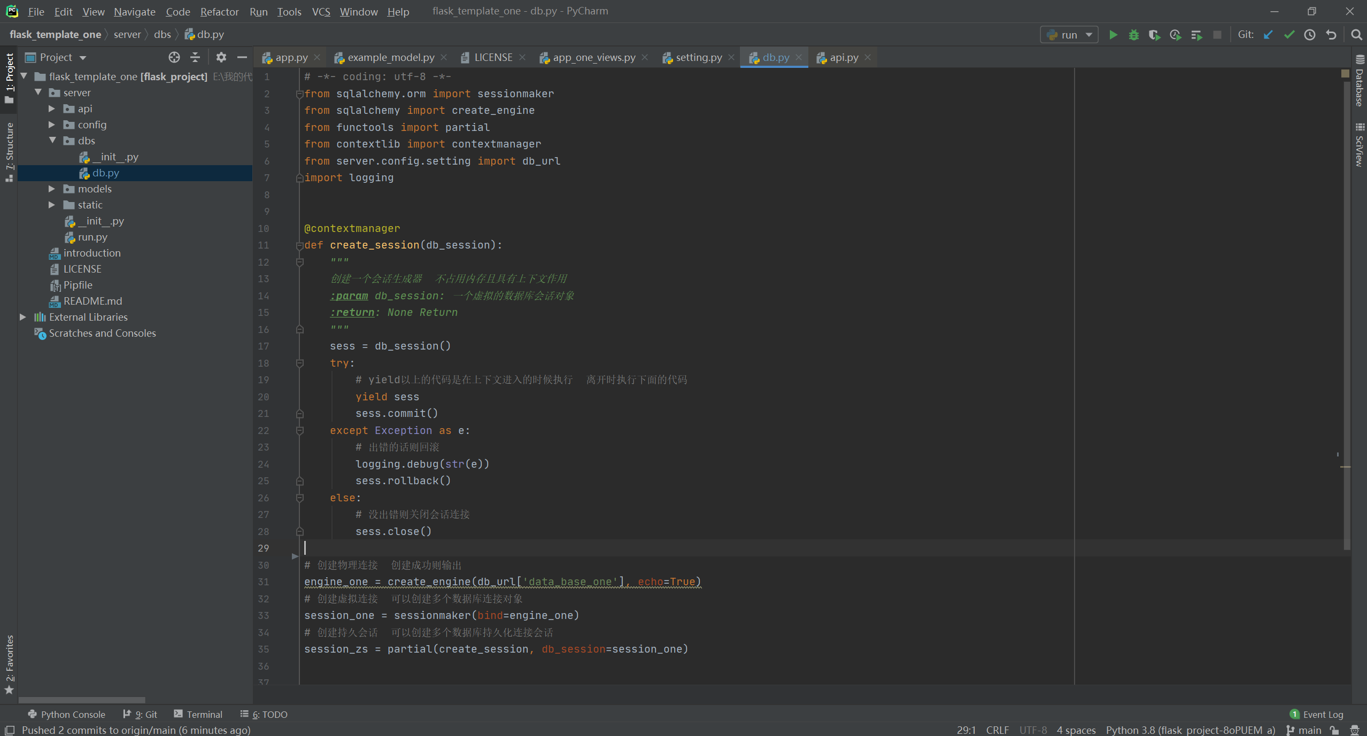This screenshot has width=1367, height=736.
Task: Click Git Commit checkmark icon
Action: [1289, 35]
